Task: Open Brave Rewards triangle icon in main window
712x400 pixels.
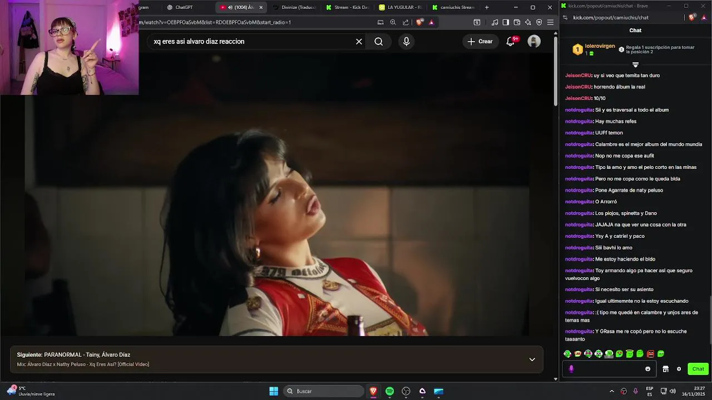Action: (x=431, y=22)
